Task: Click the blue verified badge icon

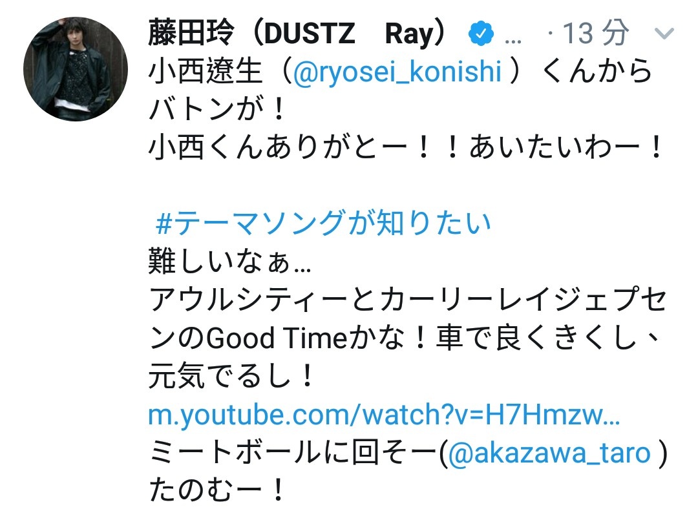Action: pos(481,34)
